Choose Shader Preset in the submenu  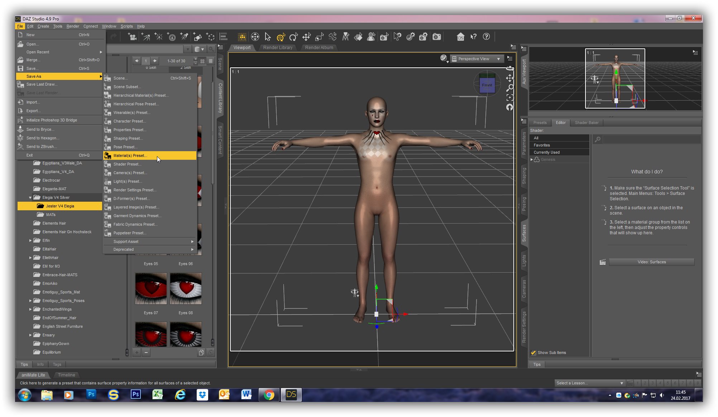[x=150, y=164]
